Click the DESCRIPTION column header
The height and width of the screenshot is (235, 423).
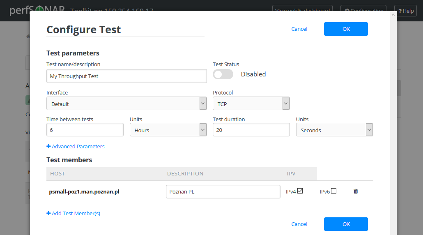tap(185, 173)
